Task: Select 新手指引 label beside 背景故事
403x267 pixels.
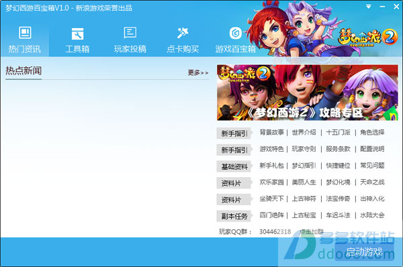Action: click(234, 133)
